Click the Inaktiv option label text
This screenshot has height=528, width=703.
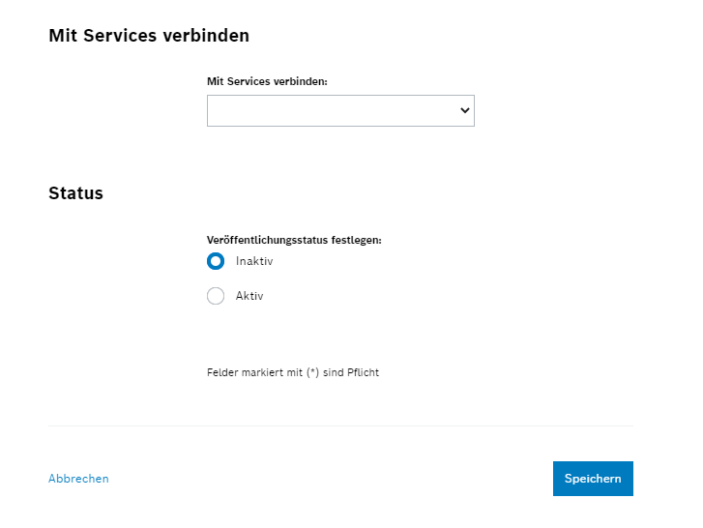coord(254,261)
